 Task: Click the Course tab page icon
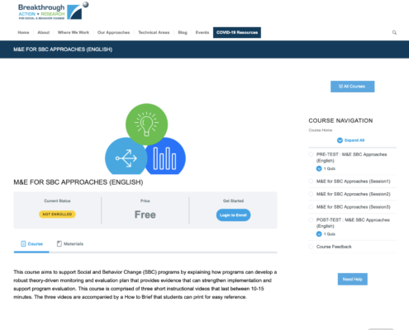[x=23, y=243]
